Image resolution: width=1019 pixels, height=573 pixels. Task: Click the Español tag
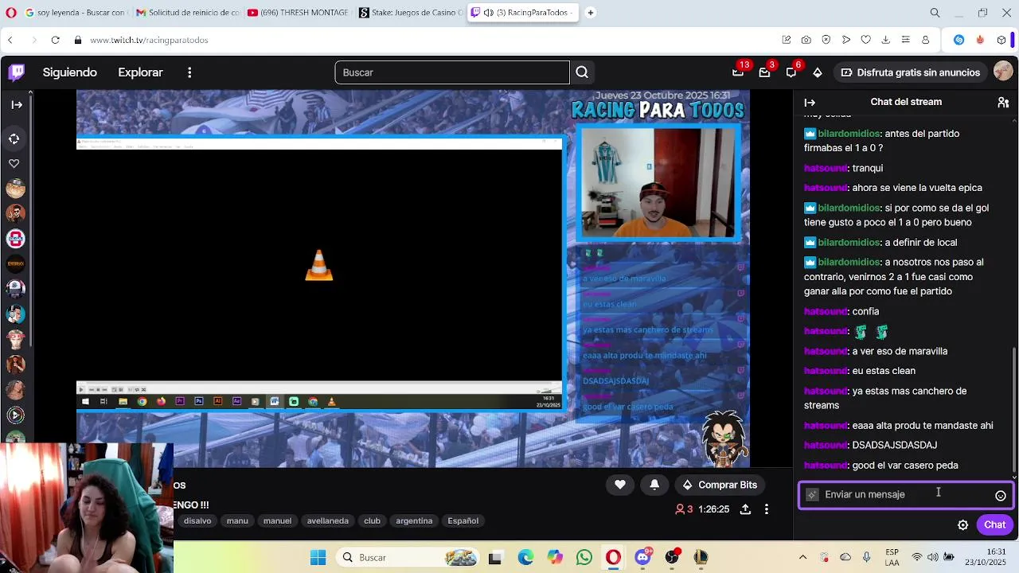pyautogui.click(x=463, y=520)
